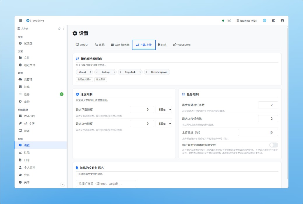303x204 pixels.
Task: Select 设置 in sidebar
Action: tap(41, 145)
